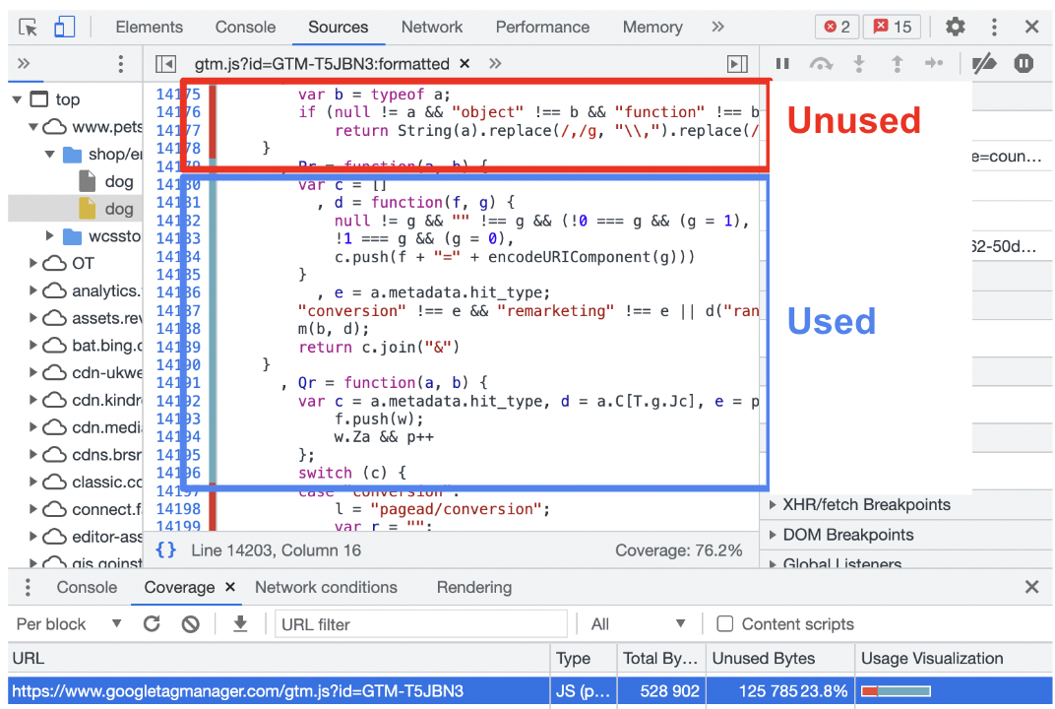
Task: Select the gray dog file
Action: click(x=106, y=181)
